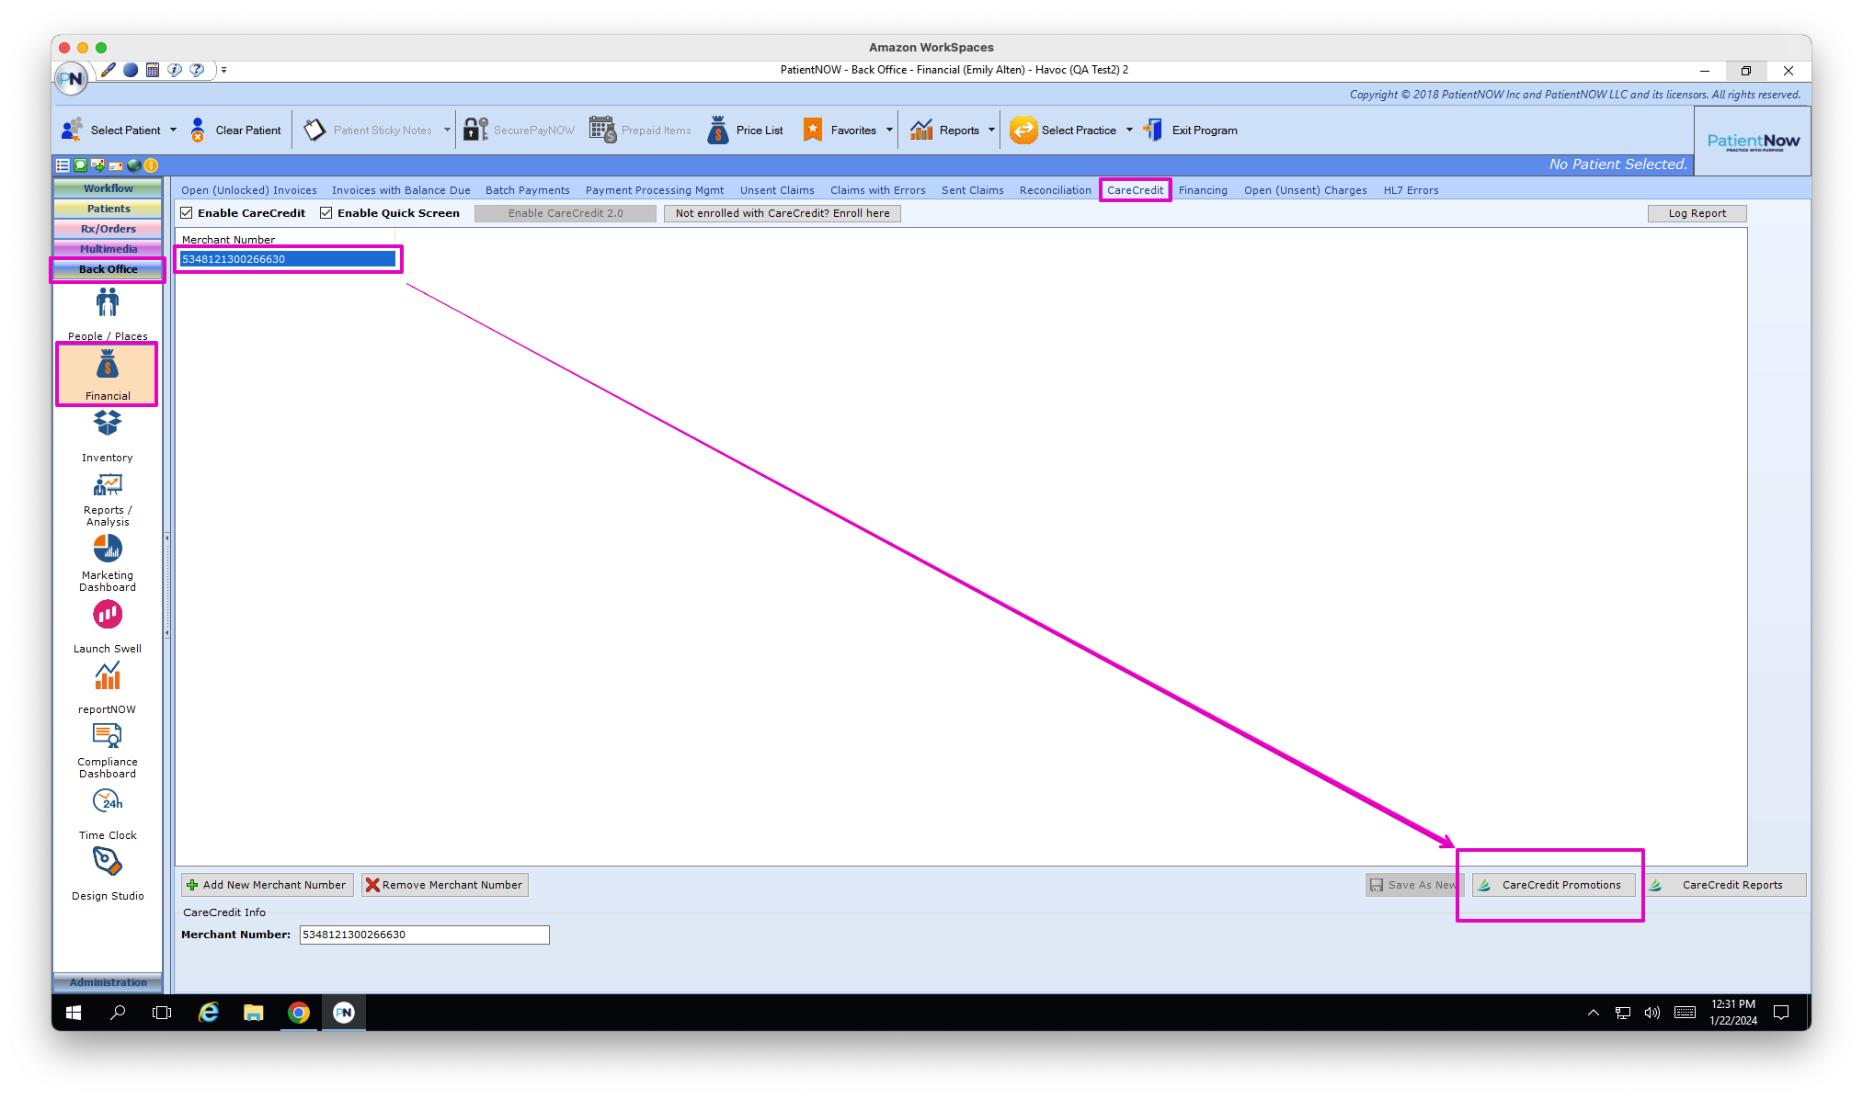Viewport: 1863px width, 1099px height.
Task: Click the CareCredit Promotions button
Action: point(1553,885)
